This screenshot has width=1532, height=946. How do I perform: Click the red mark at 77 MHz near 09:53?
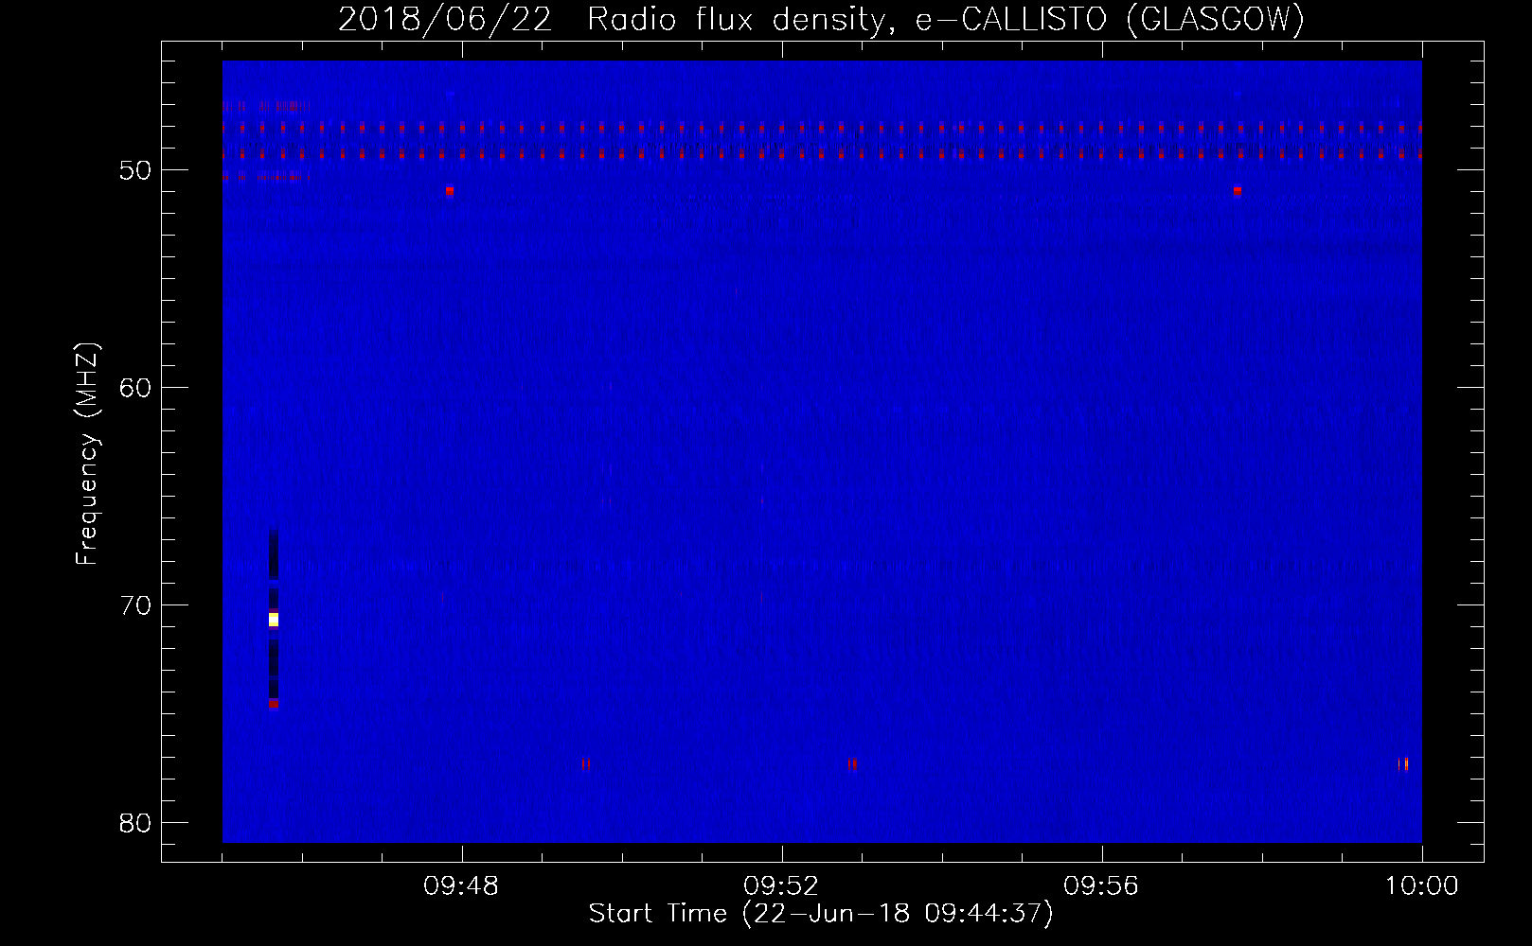852,763
